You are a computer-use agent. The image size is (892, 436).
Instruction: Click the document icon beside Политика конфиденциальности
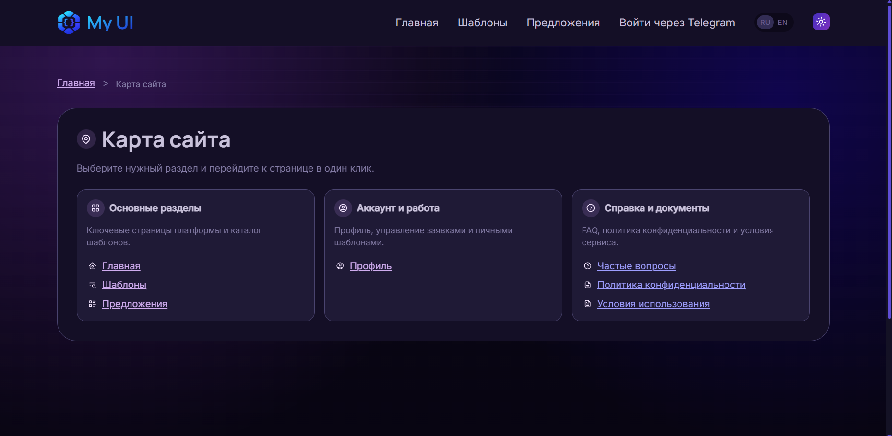pos(588,285)
